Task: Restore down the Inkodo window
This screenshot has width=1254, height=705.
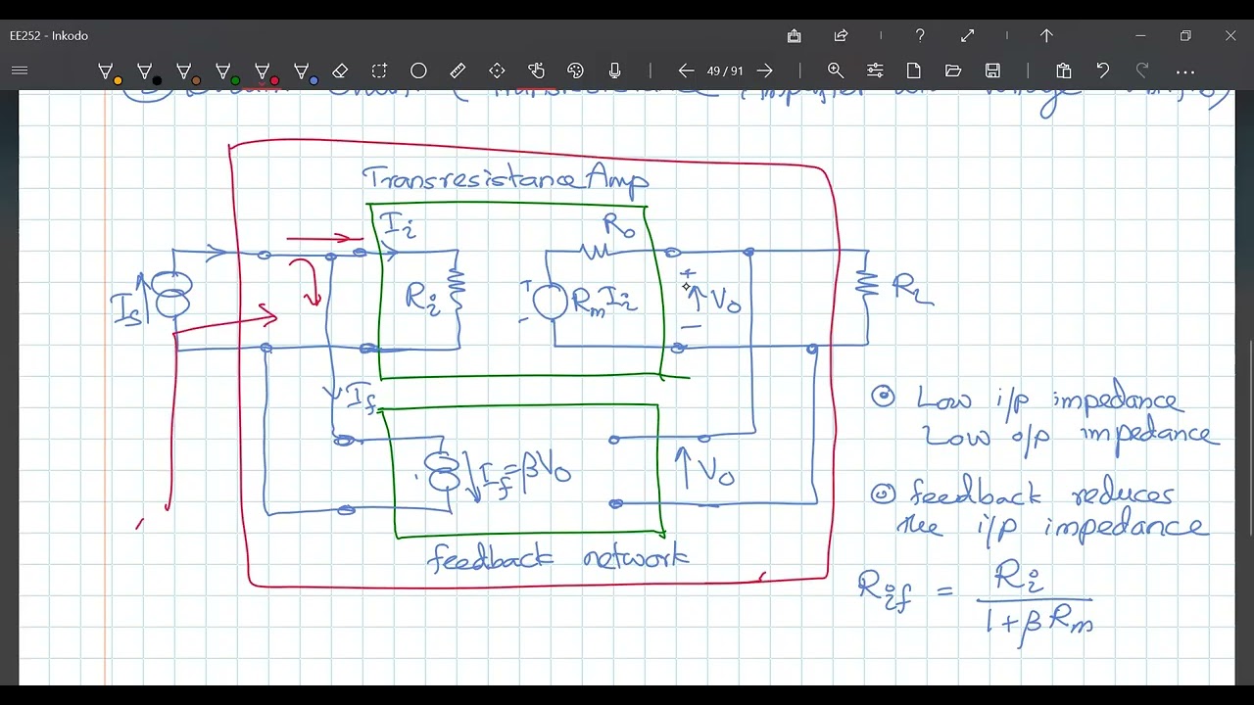Action: (x=1185, y=35)
